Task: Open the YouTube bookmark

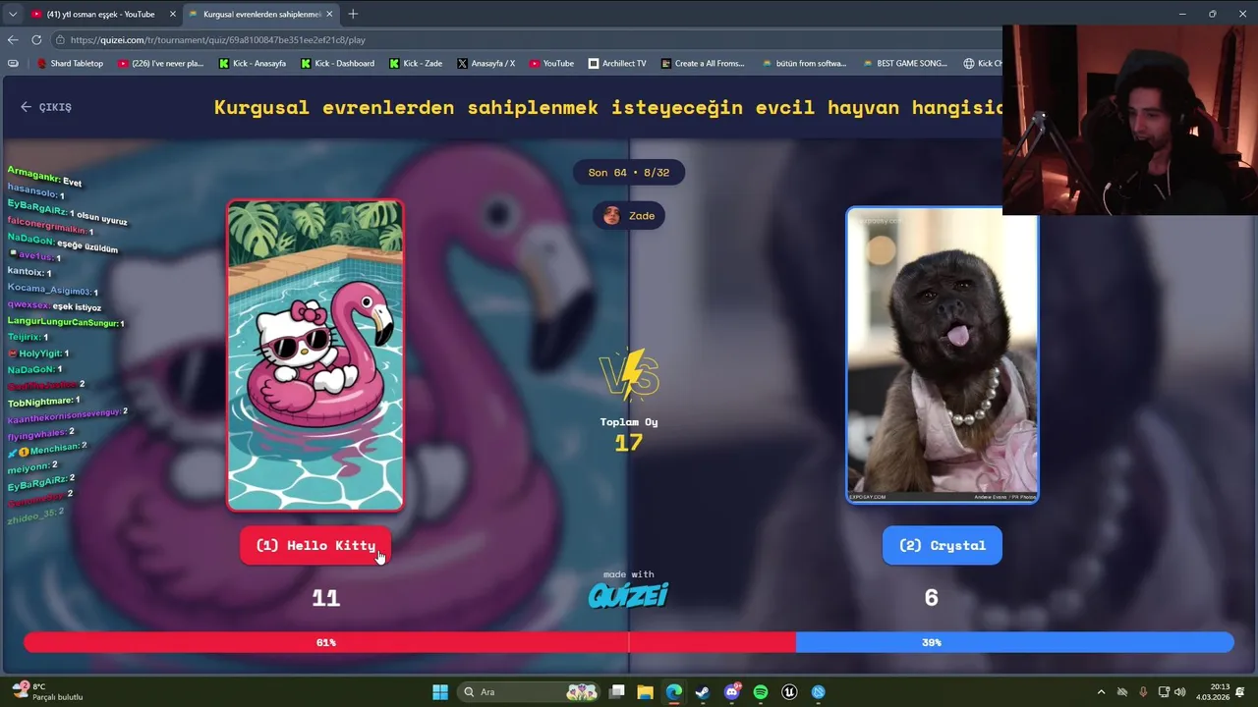Action: tap(551, 63)
